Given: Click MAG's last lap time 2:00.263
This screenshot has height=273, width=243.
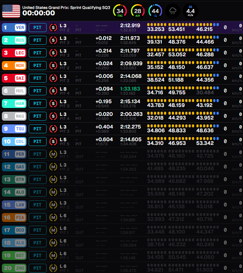Looking at the screenshot, I should point(131,114).
